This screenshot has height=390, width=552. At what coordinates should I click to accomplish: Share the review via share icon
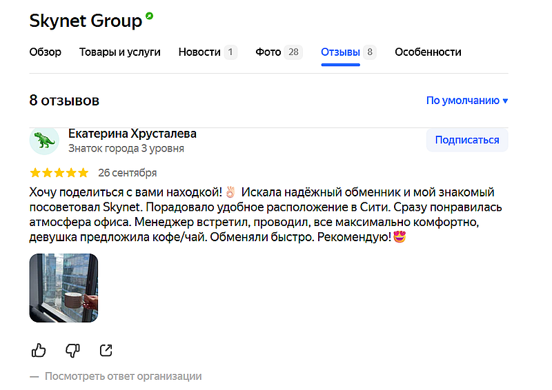point(106,351)
